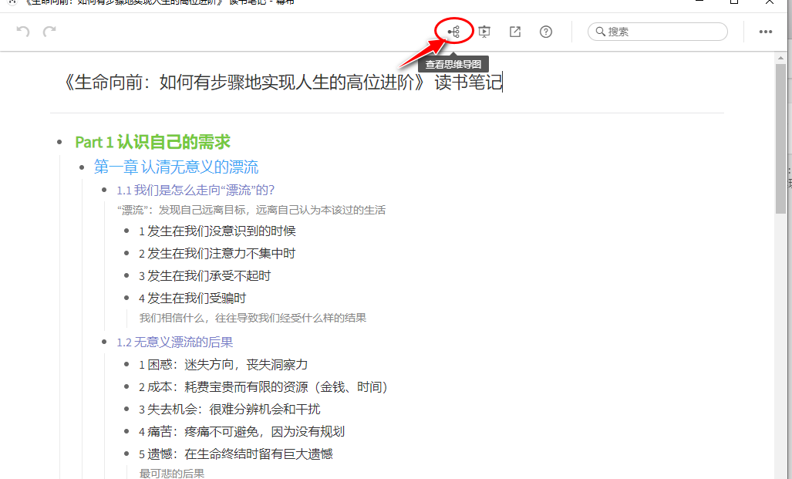Click text 3 失去机会：很难分辨机会和干扰

(x=230, y=410)
